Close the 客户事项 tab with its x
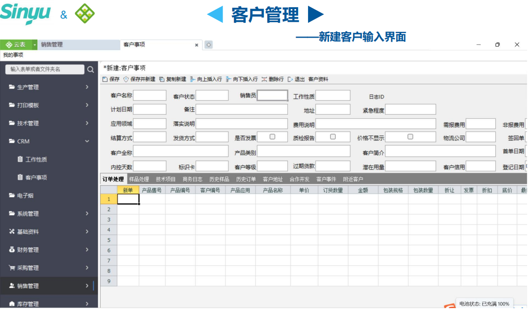The height and width of the screenshot is (309, 528). click(x=197, y=45)
